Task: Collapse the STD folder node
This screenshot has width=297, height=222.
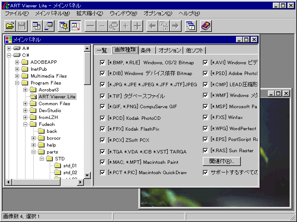Action: pyautogui.click(x=42, y=159)
